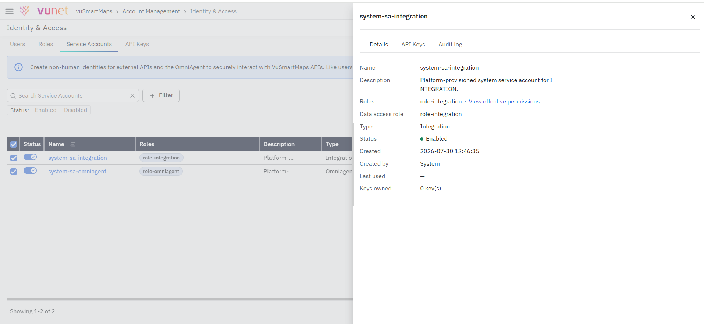Viewport: 704px width, 324px height.
Task: Disable the system-sa-integration status toggle
Action: [30, 157]
